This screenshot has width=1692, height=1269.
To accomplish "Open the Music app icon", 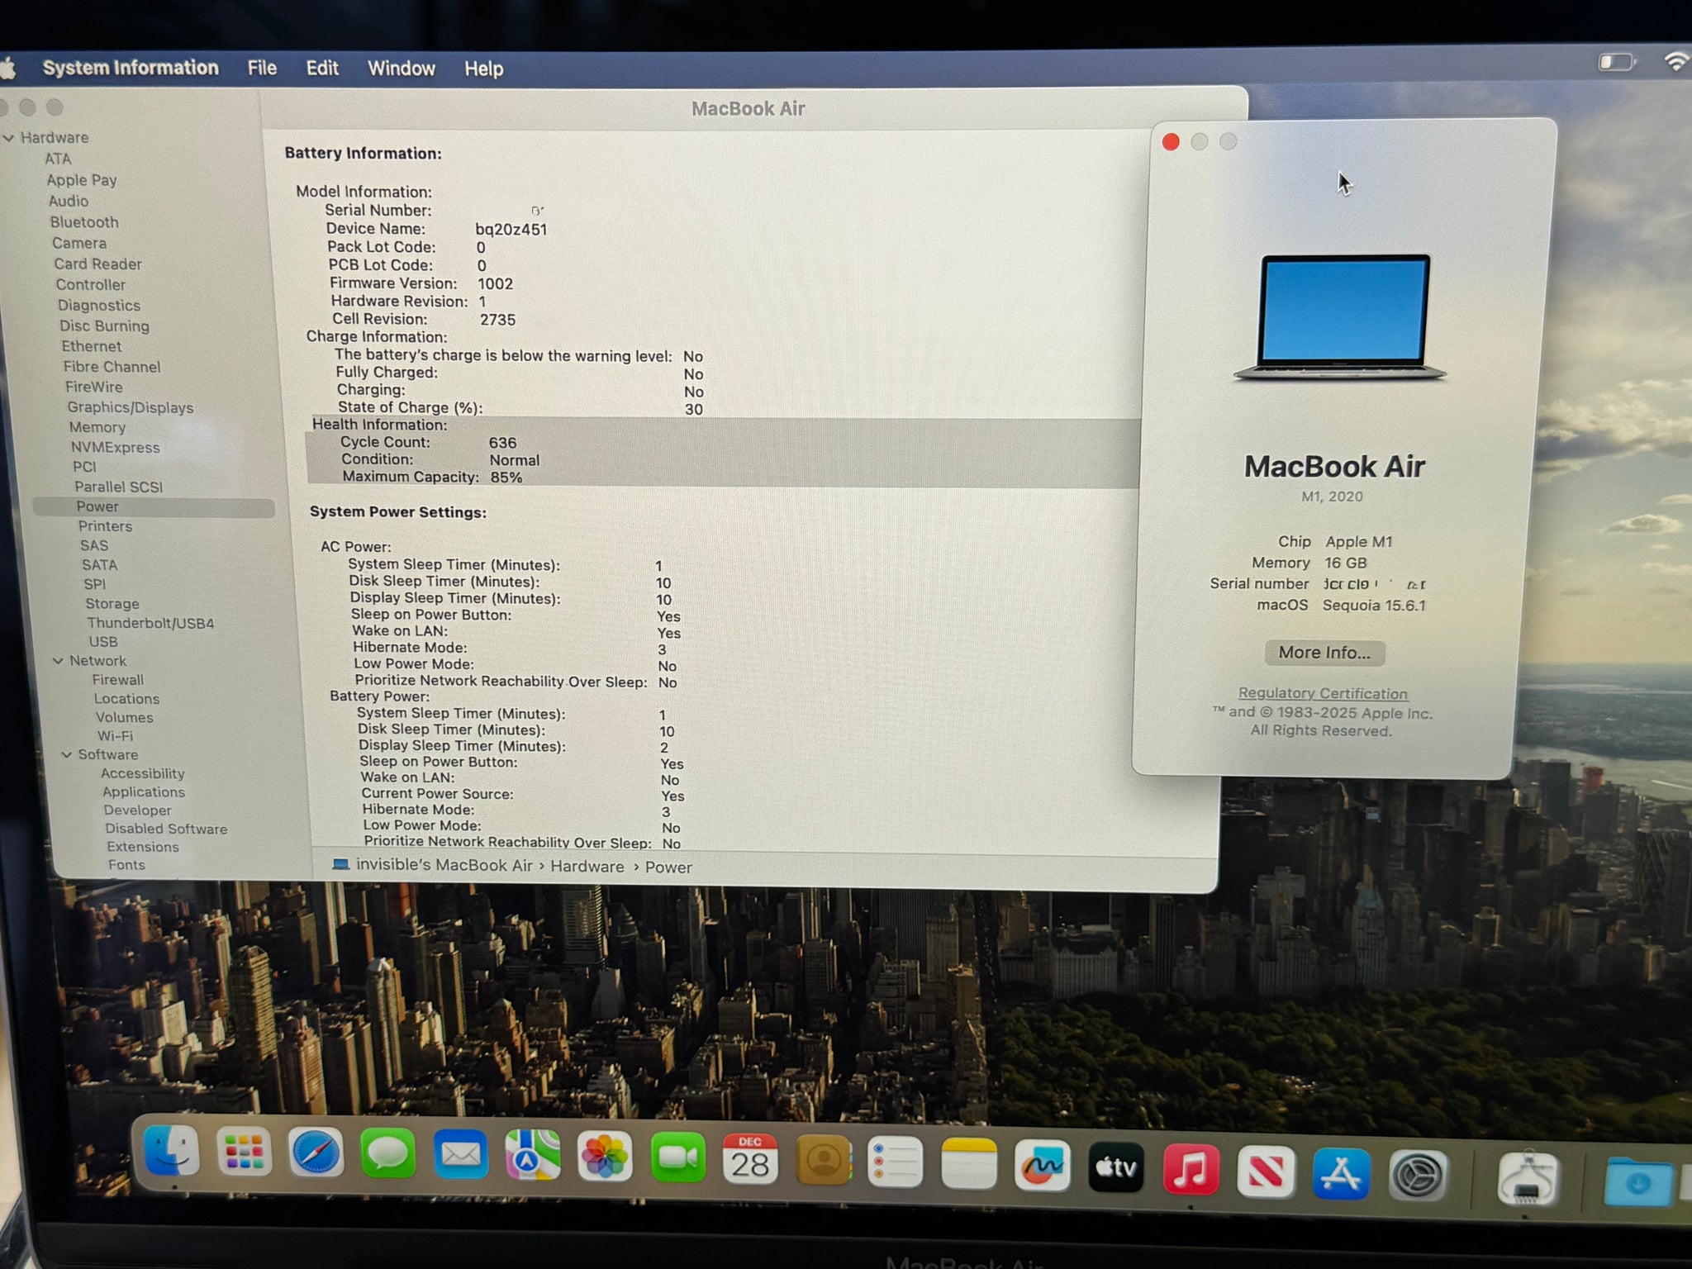I will pyautogui.click(x=1191, y=1169).
